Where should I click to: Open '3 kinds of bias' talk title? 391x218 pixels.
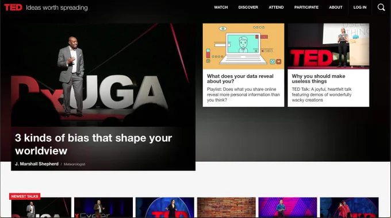click(x=94, y=145)
